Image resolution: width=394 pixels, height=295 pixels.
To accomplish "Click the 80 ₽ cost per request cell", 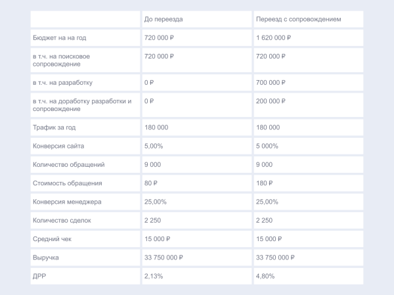I will pyautogui.click(x=152, y=183).
